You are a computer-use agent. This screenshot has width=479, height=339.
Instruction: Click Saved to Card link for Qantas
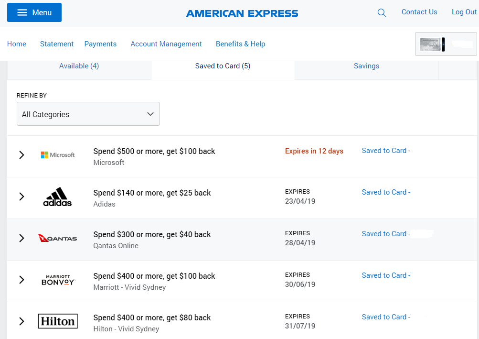(386, 234)
